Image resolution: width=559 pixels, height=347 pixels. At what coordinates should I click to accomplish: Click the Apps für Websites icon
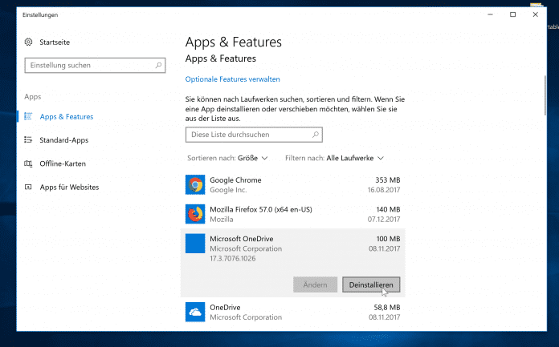(x=29, y=187)
